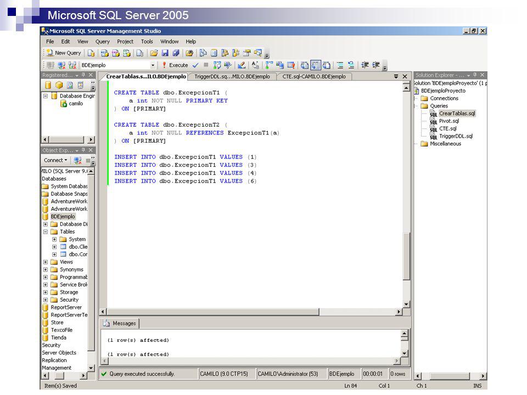
Task: Click Display Estimated Execution Plan icon
Action: pos(217,65)
